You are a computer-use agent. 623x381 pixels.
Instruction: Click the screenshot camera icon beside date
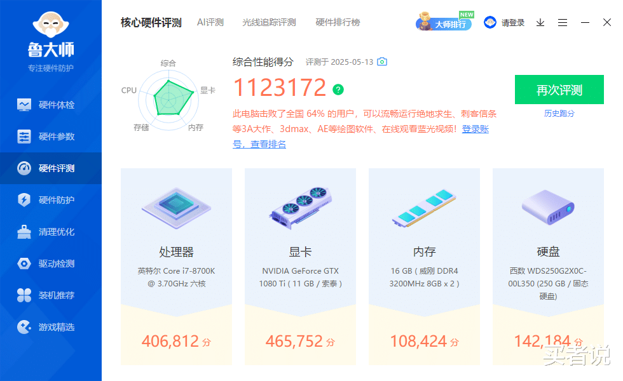click(x=382, y=62)
